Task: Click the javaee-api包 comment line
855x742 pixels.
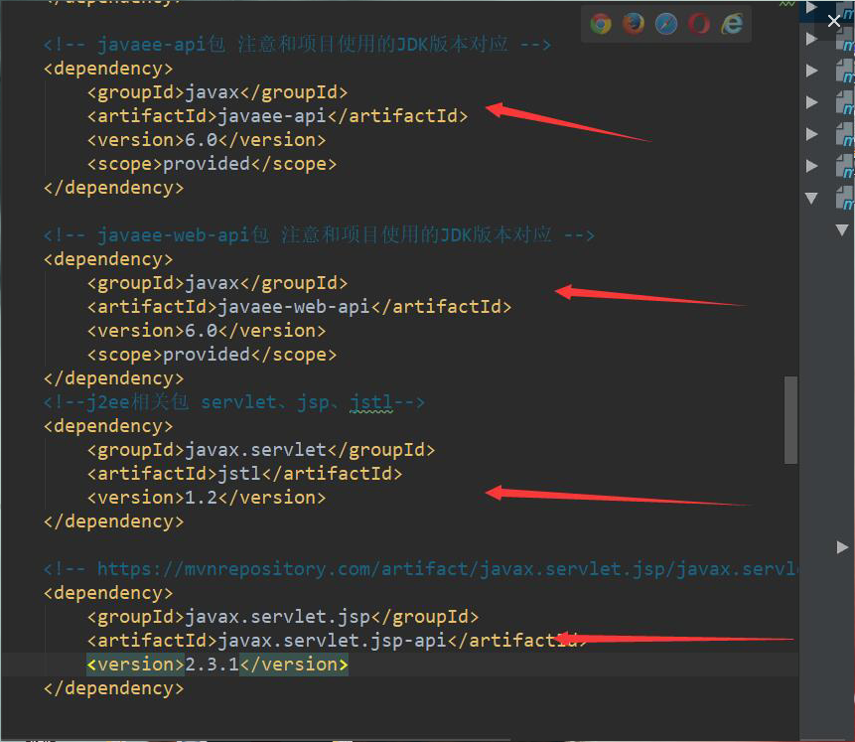Action: pyautogui.click(x=297, y=44)
